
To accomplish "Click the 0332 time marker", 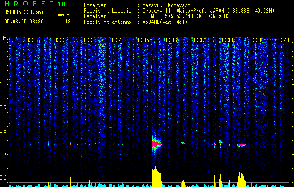I will coord(60,40).
